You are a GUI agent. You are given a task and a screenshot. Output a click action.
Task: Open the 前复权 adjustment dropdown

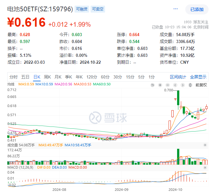coord(201,85)
